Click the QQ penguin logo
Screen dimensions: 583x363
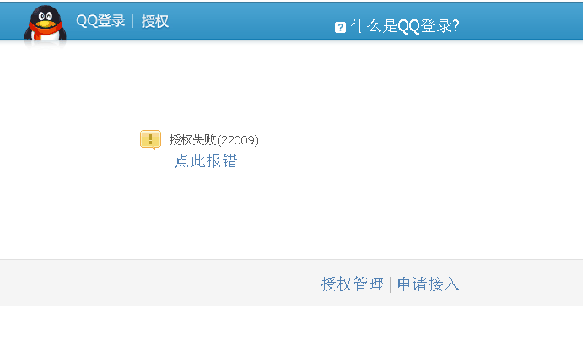[46, 24]
